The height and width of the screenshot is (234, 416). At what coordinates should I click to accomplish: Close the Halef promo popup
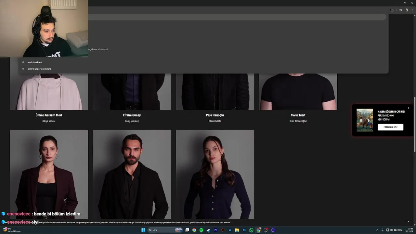(409, 108)
